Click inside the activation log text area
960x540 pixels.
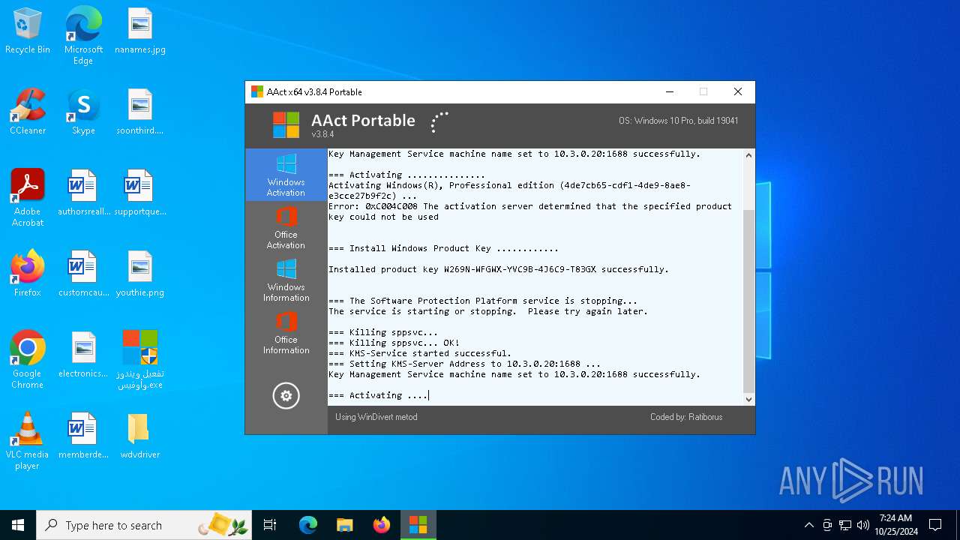tap(535, 277)
